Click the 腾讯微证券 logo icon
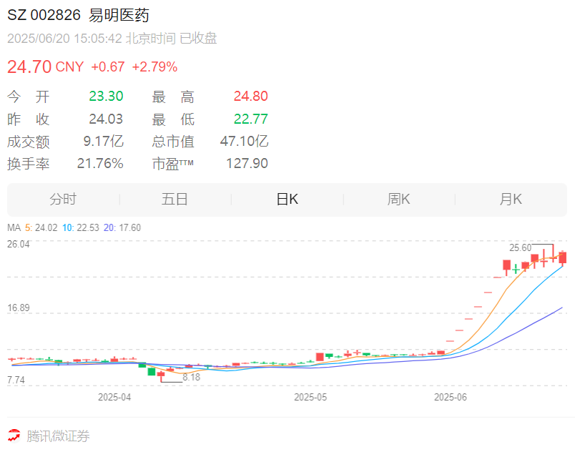 point(14,436)
